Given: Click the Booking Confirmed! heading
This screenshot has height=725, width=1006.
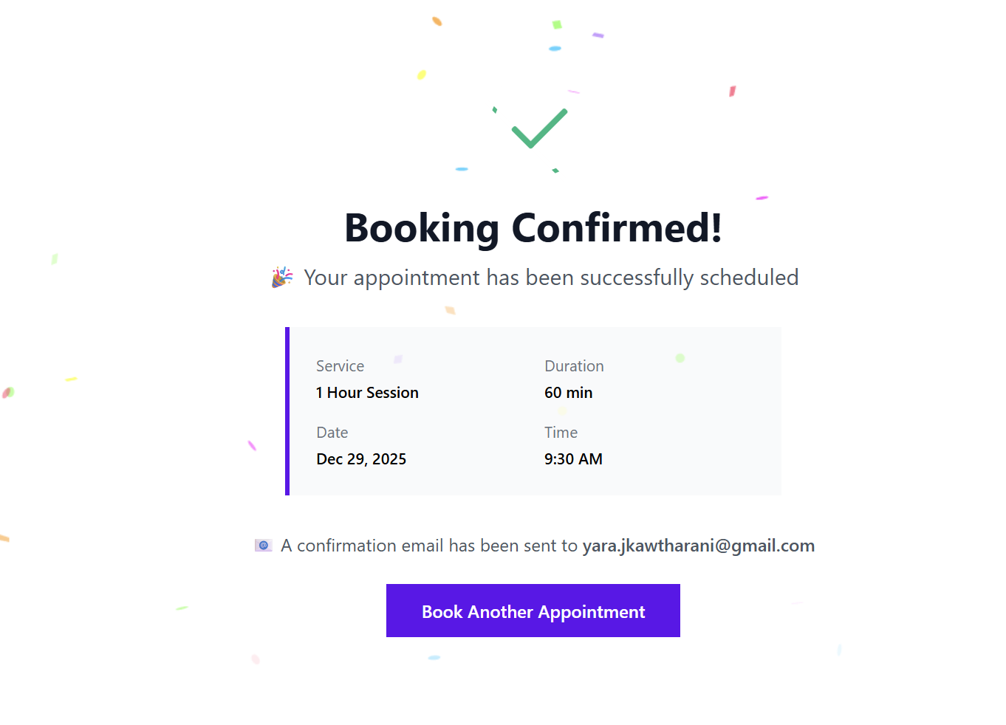Looking at the screenshot, I should 533,227.
